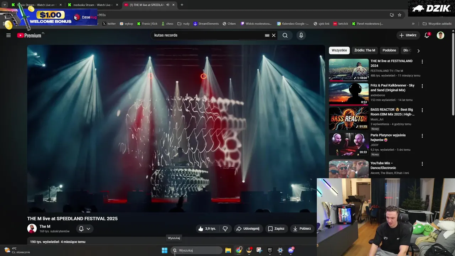Open options menu for BASS REACTOR video
This screenshot has height=256, width=455.
tap(422, 110)
